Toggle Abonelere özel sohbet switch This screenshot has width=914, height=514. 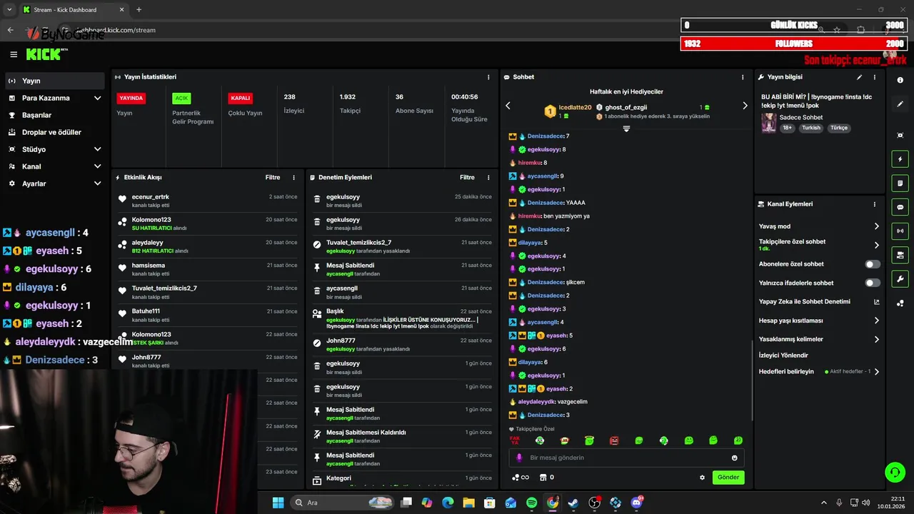pos(873,264)
